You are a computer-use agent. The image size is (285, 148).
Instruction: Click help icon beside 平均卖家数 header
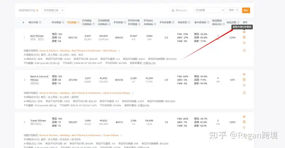click(173, 22)
